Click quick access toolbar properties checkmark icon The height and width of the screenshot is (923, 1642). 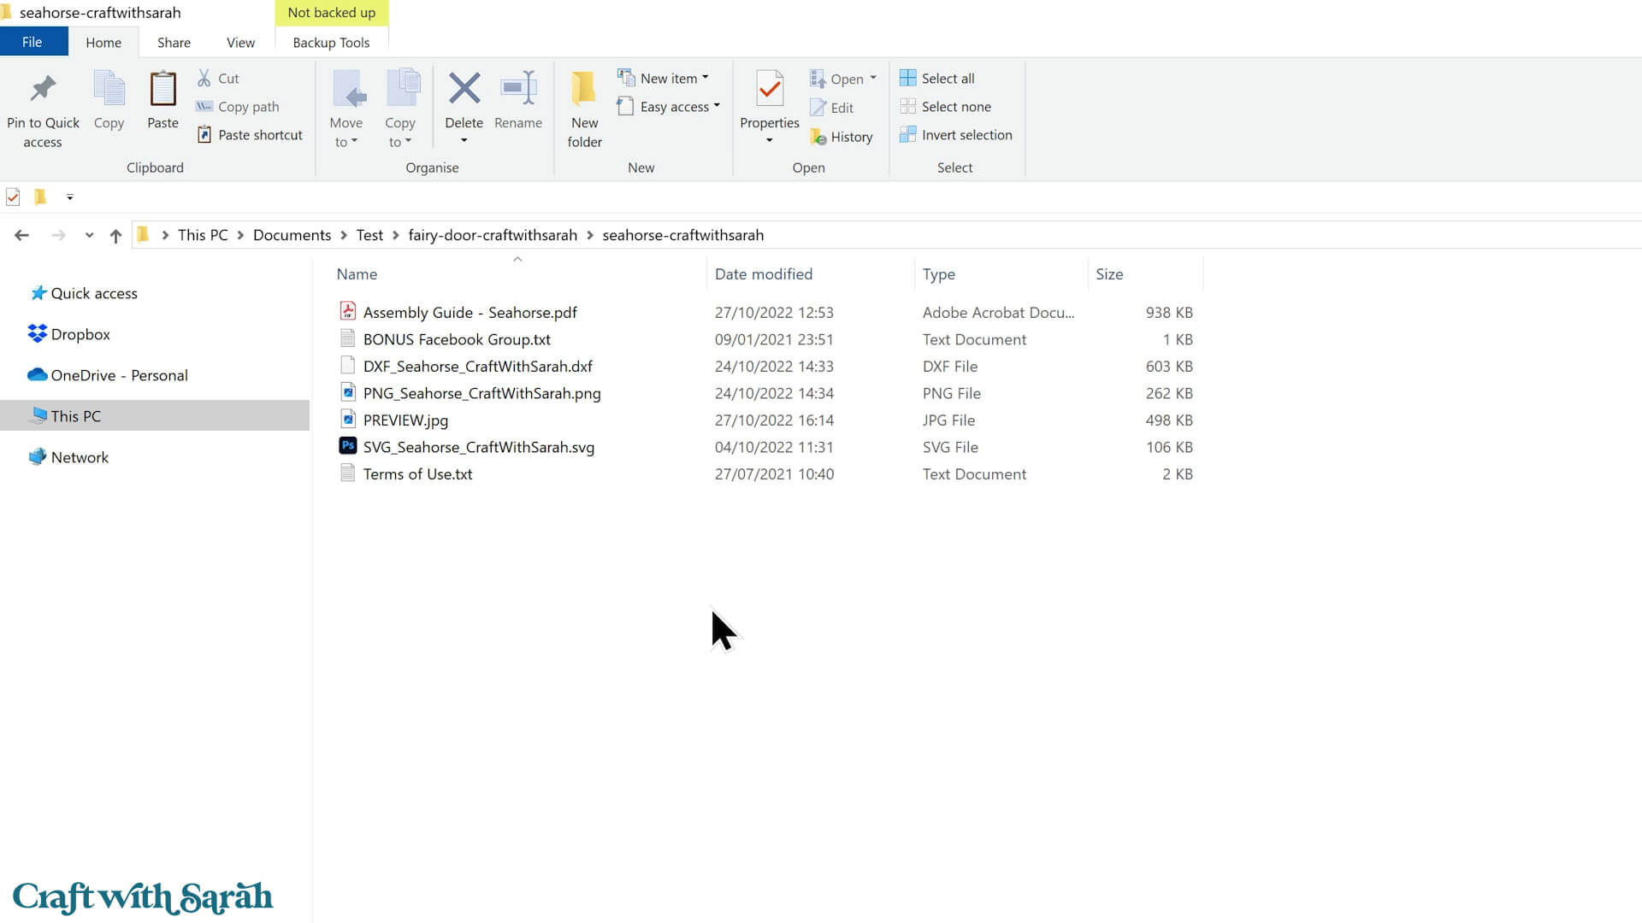(x=13, y=197)
